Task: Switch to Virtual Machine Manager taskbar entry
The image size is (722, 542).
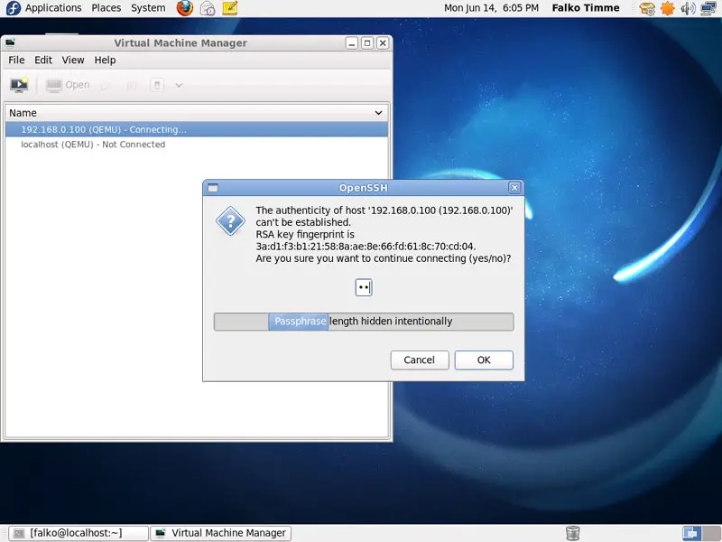Action: 221,533
